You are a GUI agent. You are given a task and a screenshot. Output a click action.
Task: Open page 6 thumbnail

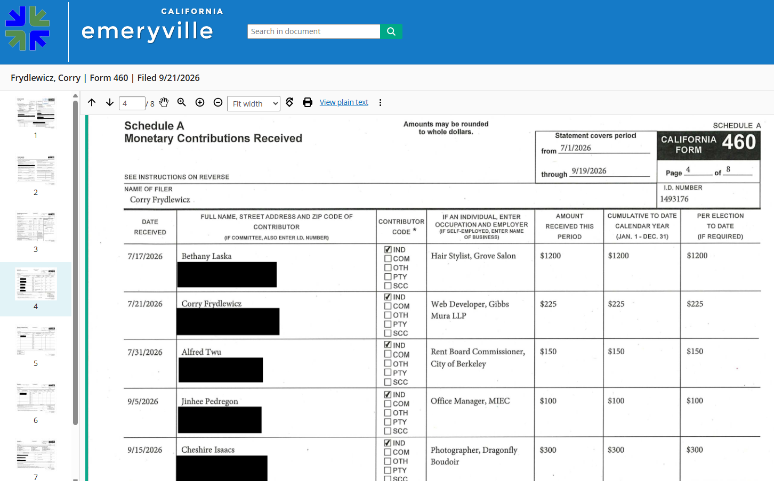coord(36,398)
